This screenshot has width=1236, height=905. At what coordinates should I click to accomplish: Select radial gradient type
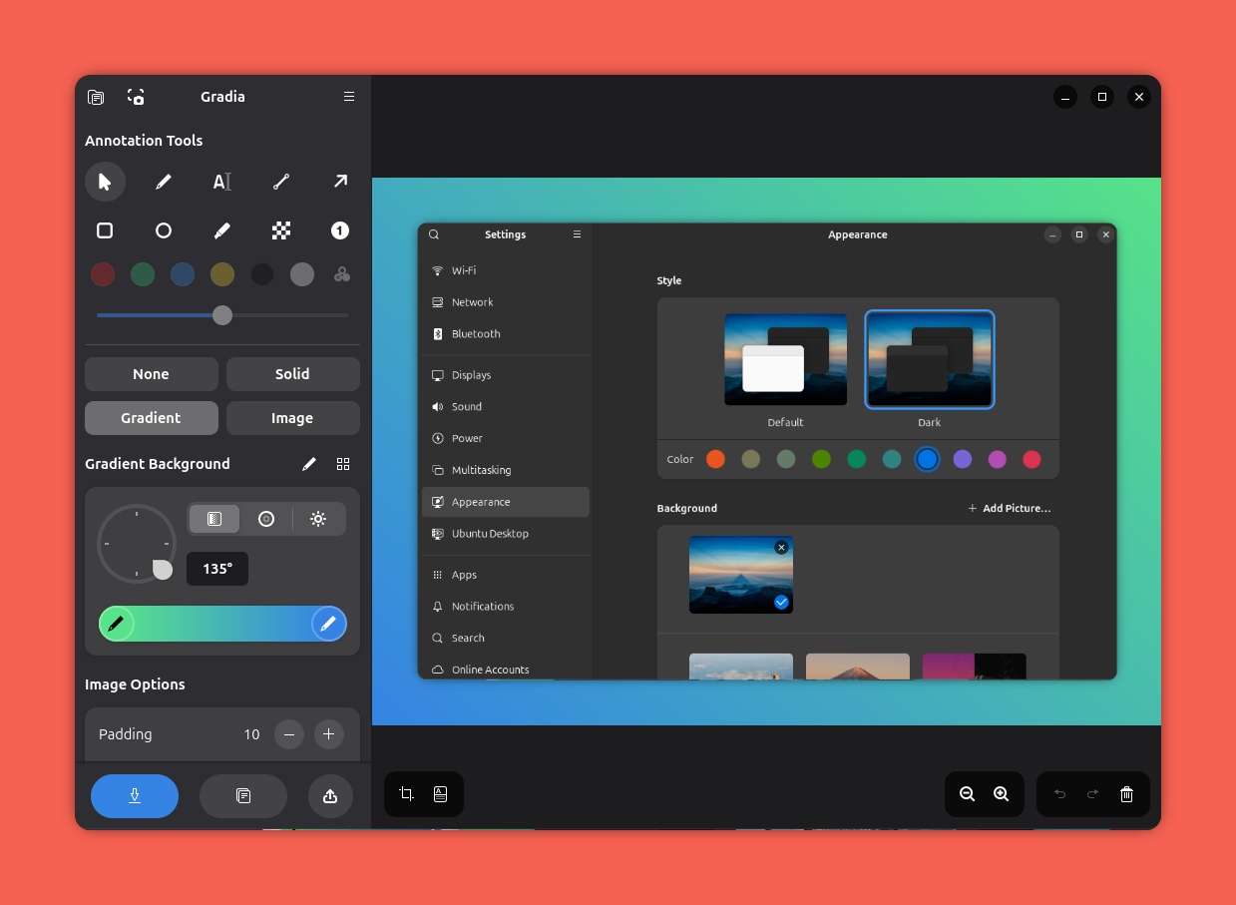266,519
